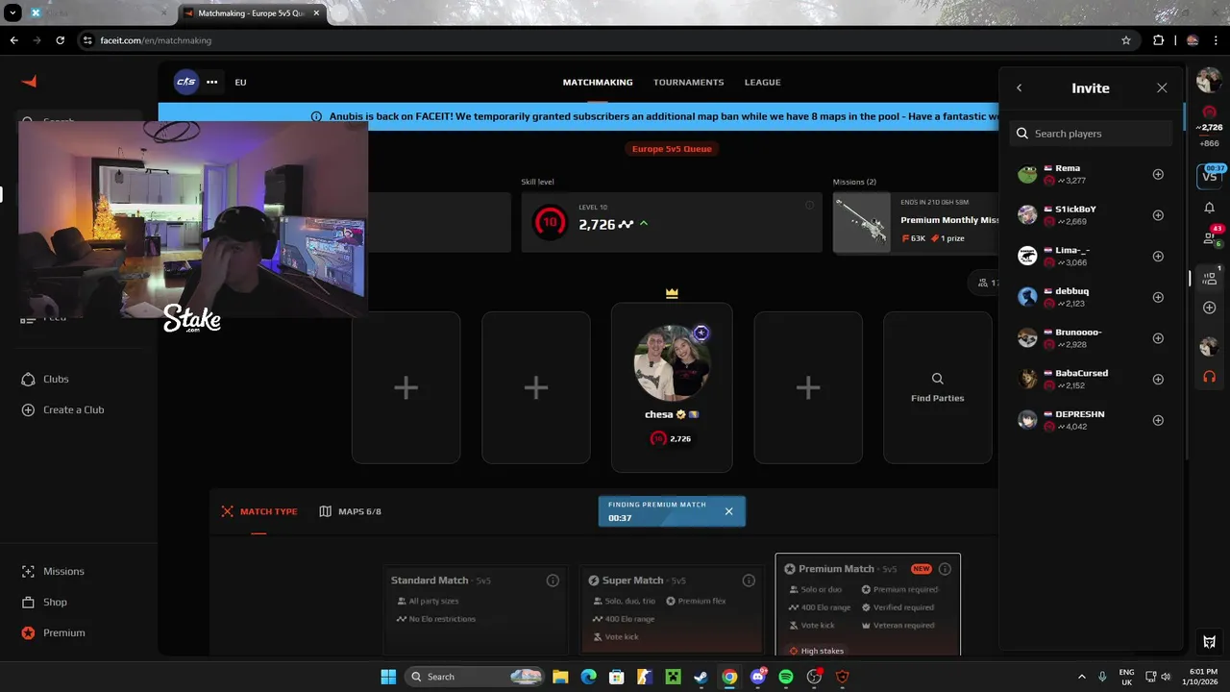Click the plus circle icon in right rail

click(x=1209, y=308)
